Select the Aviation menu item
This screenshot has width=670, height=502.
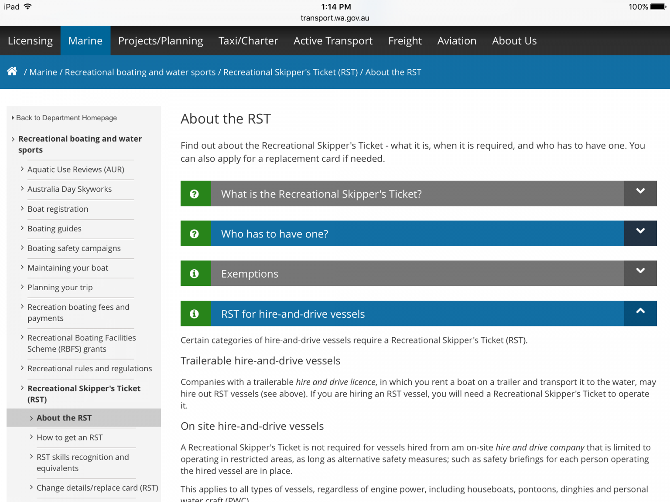pyautogui.click(x=457, y=41)
